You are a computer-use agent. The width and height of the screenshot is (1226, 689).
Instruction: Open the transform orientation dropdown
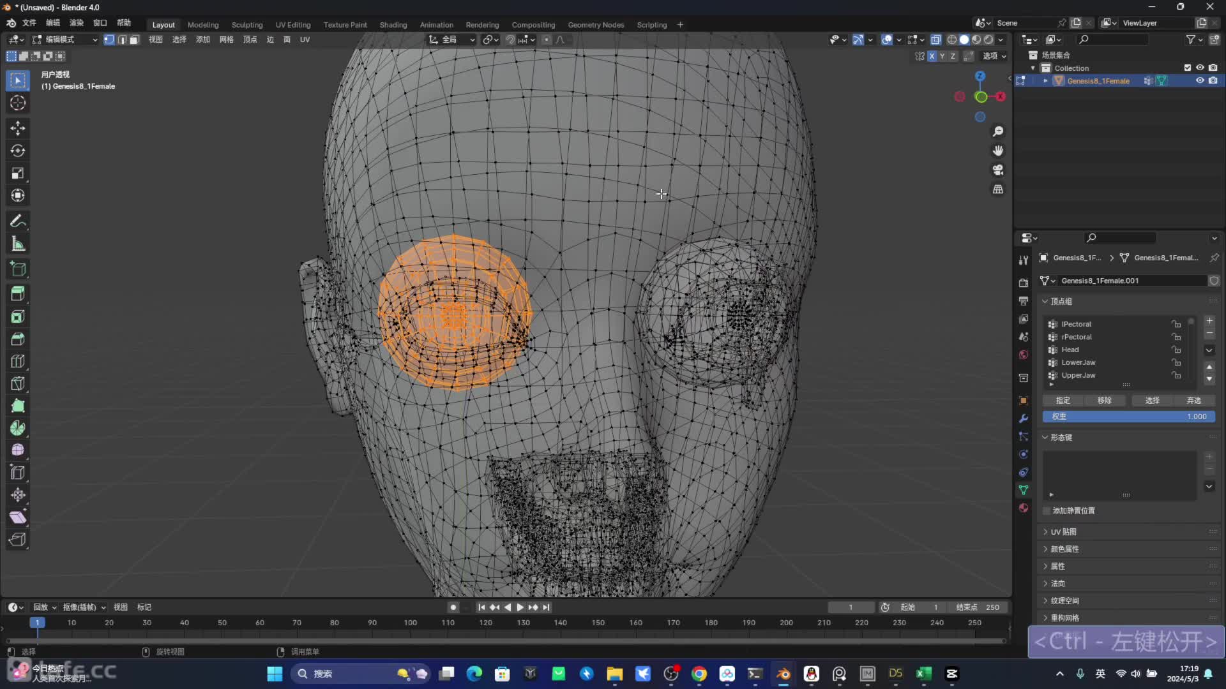(452, 40)
